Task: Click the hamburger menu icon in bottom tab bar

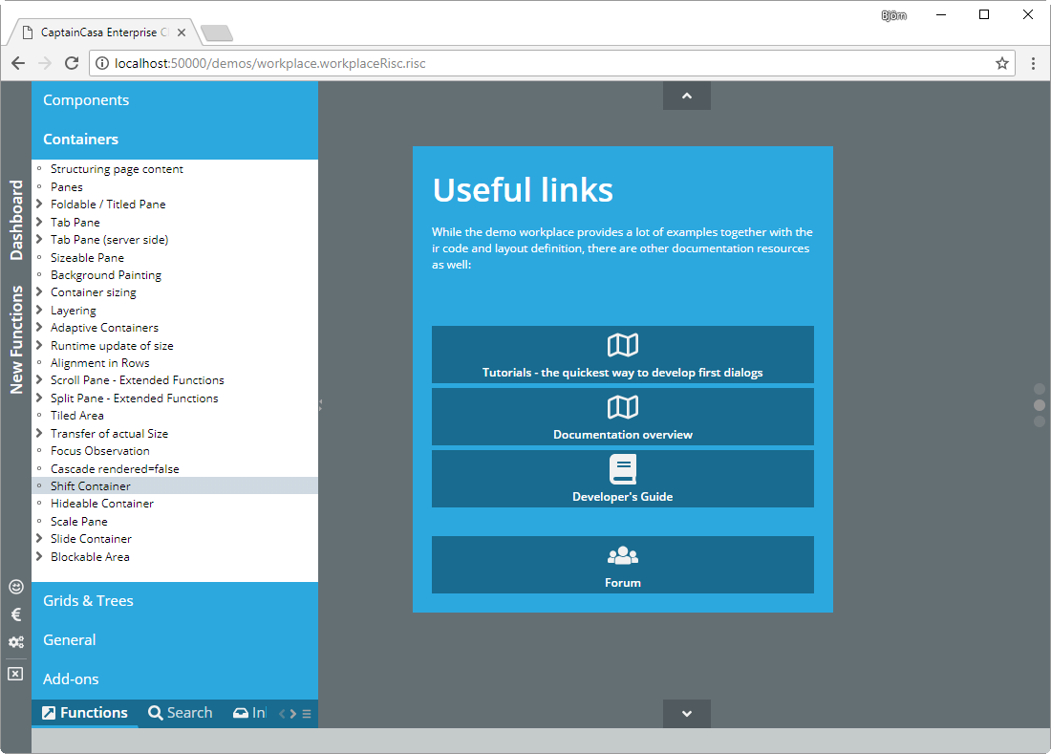Action: (x=307, y=714)
